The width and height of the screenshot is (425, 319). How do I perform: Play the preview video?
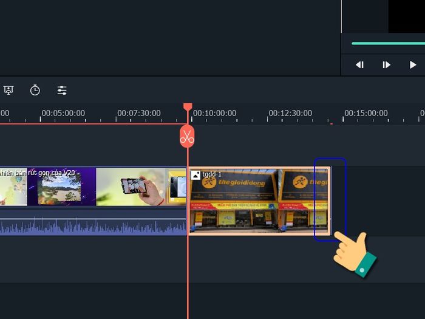click(x=413, y=65)
